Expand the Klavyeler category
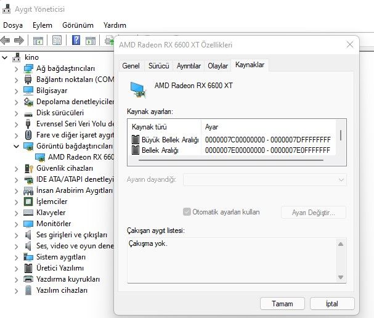Image resolution: width=374 pixels, height=318 pixels. (x=16, y=213)
